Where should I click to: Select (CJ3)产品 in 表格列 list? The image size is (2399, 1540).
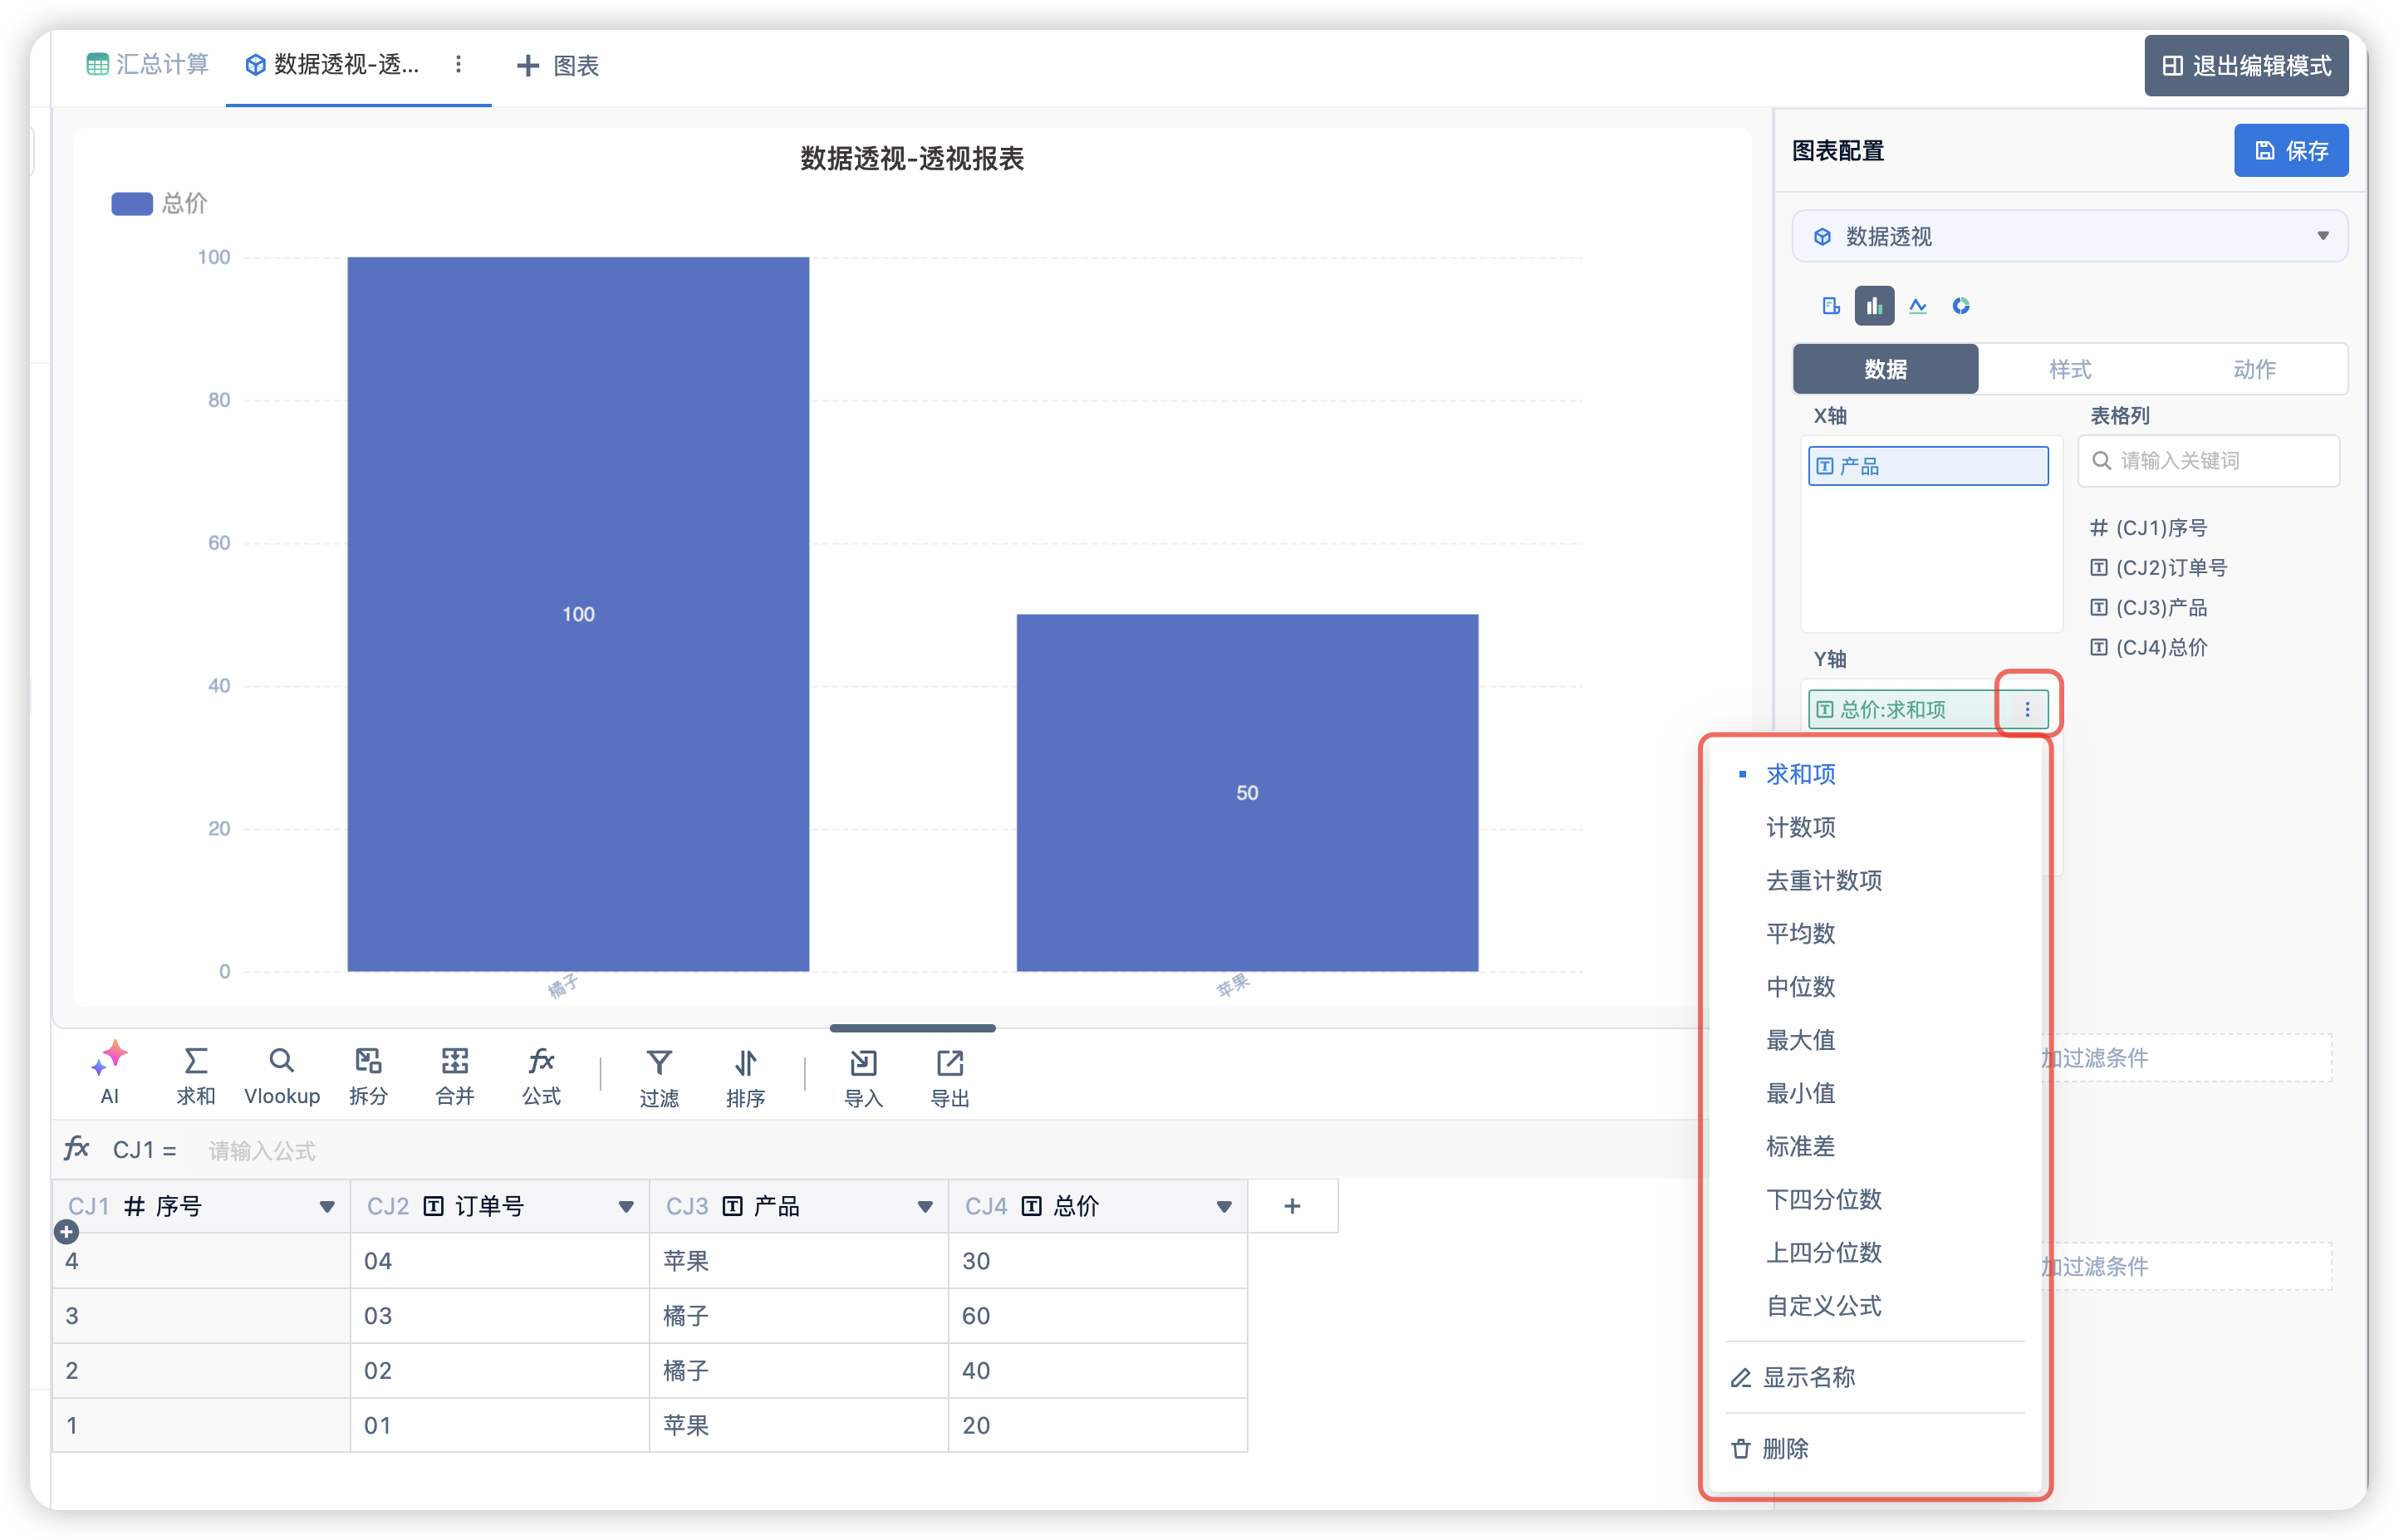tap(2148, 607)
